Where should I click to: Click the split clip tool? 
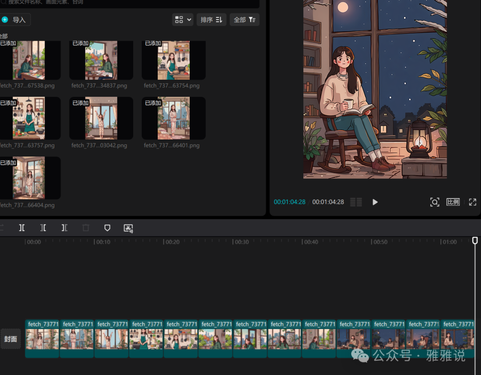click(x=22, y=228)
